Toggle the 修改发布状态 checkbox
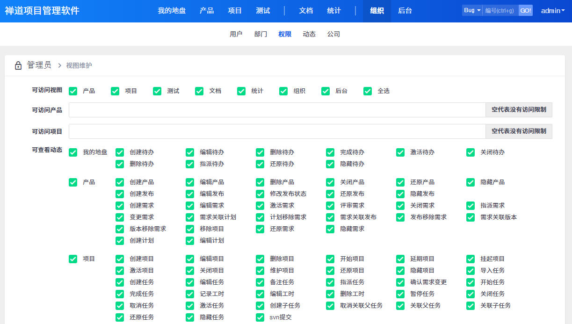The width and height of the screenshot is (572, 324). coord(260,194)
